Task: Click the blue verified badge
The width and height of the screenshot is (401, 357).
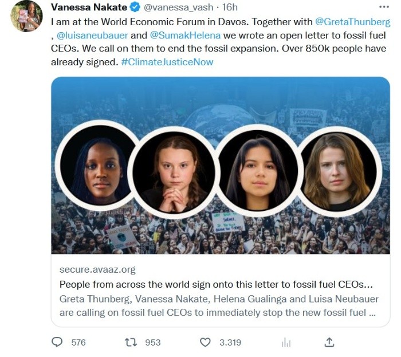Action: [x=135, y=7]
